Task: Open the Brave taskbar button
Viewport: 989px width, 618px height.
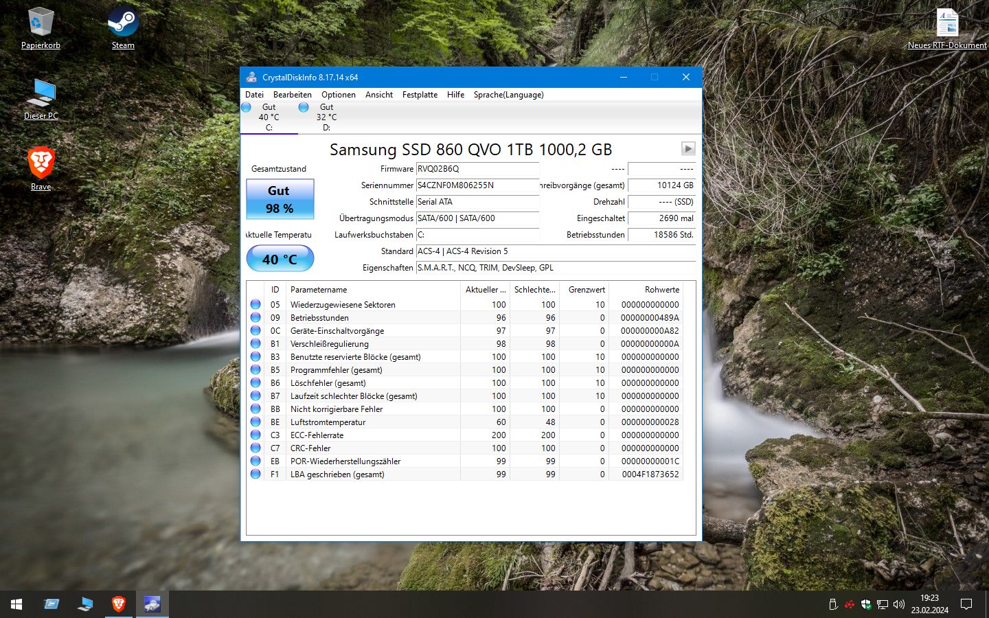Action: tap(119, 604)
